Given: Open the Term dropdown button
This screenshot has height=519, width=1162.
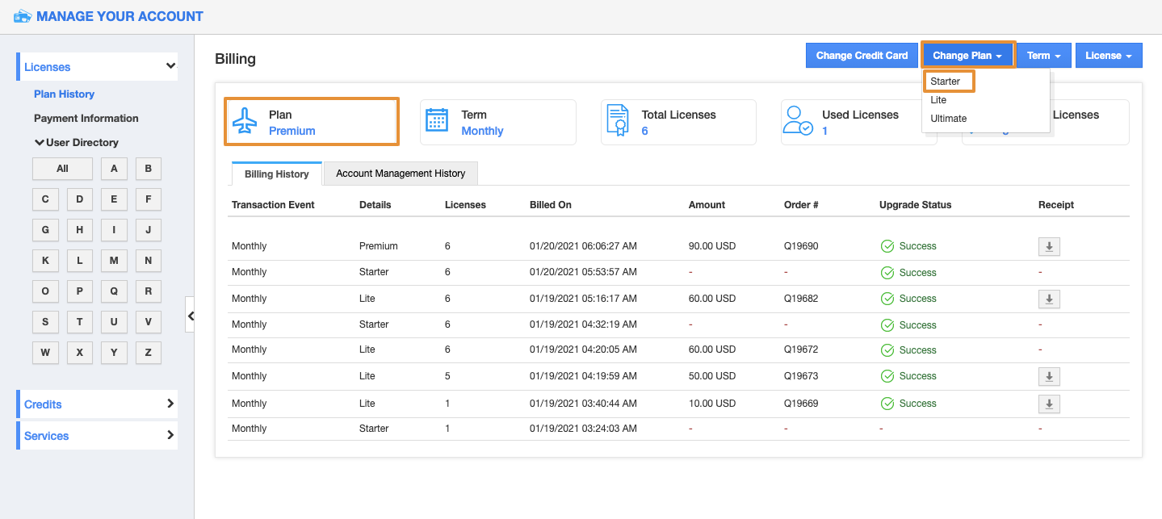Looking at the screenshot, I should (1043, 56).
